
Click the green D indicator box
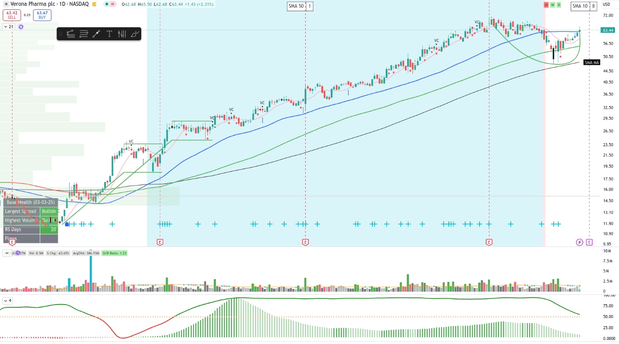[559, 5]
